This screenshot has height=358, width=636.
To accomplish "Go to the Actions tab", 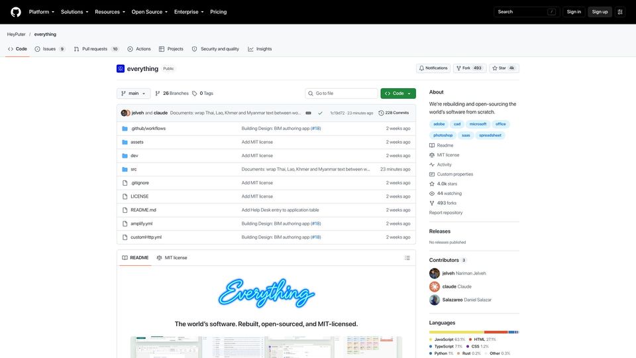I will [x=138, y=49].
